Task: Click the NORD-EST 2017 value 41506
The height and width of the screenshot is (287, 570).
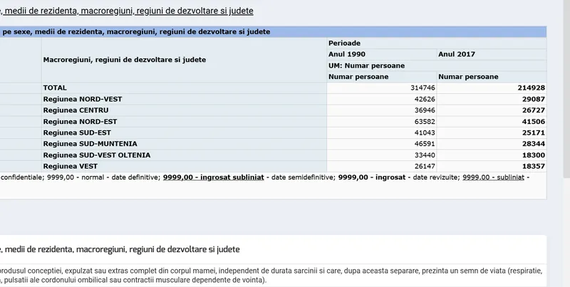Action: click(532, 122)
